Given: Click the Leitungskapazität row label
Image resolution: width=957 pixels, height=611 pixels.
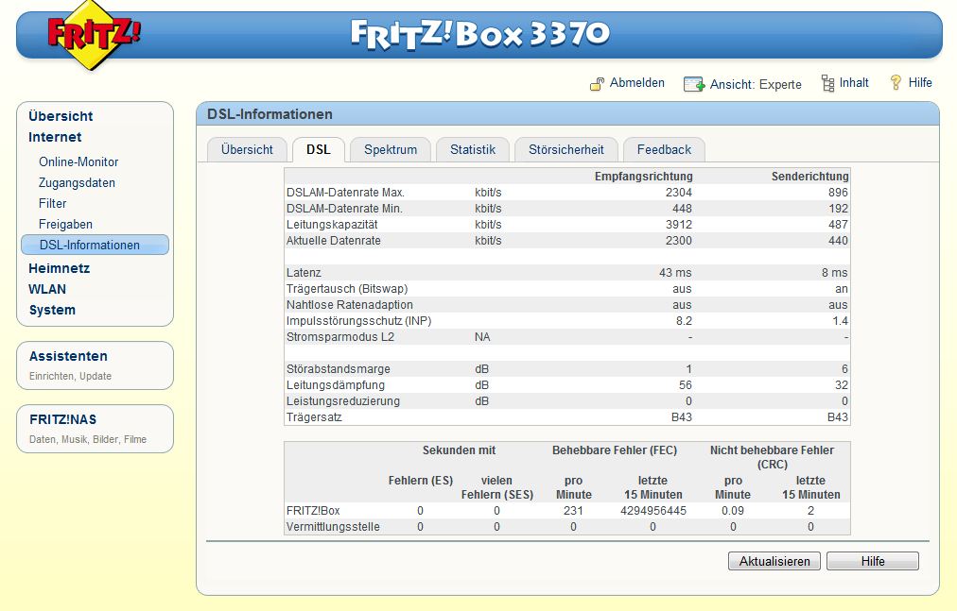Looking at the screenshot, I should (x=332, y=225).
